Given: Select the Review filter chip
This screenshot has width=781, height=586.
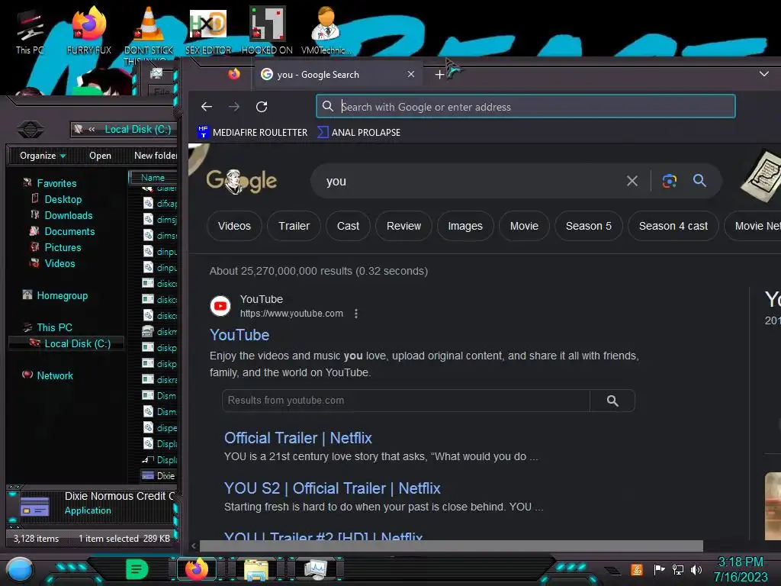Looking at the screenshot, I should tap(403, 226).
